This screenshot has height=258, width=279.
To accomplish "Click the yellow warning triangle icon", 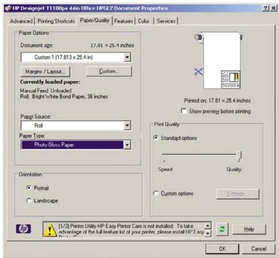I will pyautogui.click(x=50, y=230).
